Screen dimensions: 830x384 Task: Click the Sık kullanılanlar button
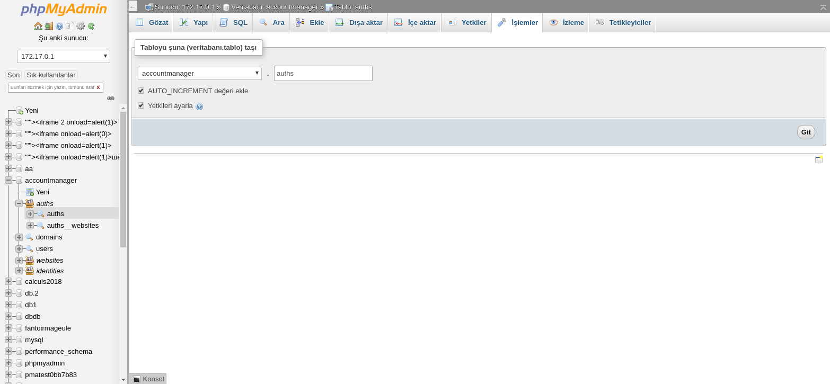point(50,75)
